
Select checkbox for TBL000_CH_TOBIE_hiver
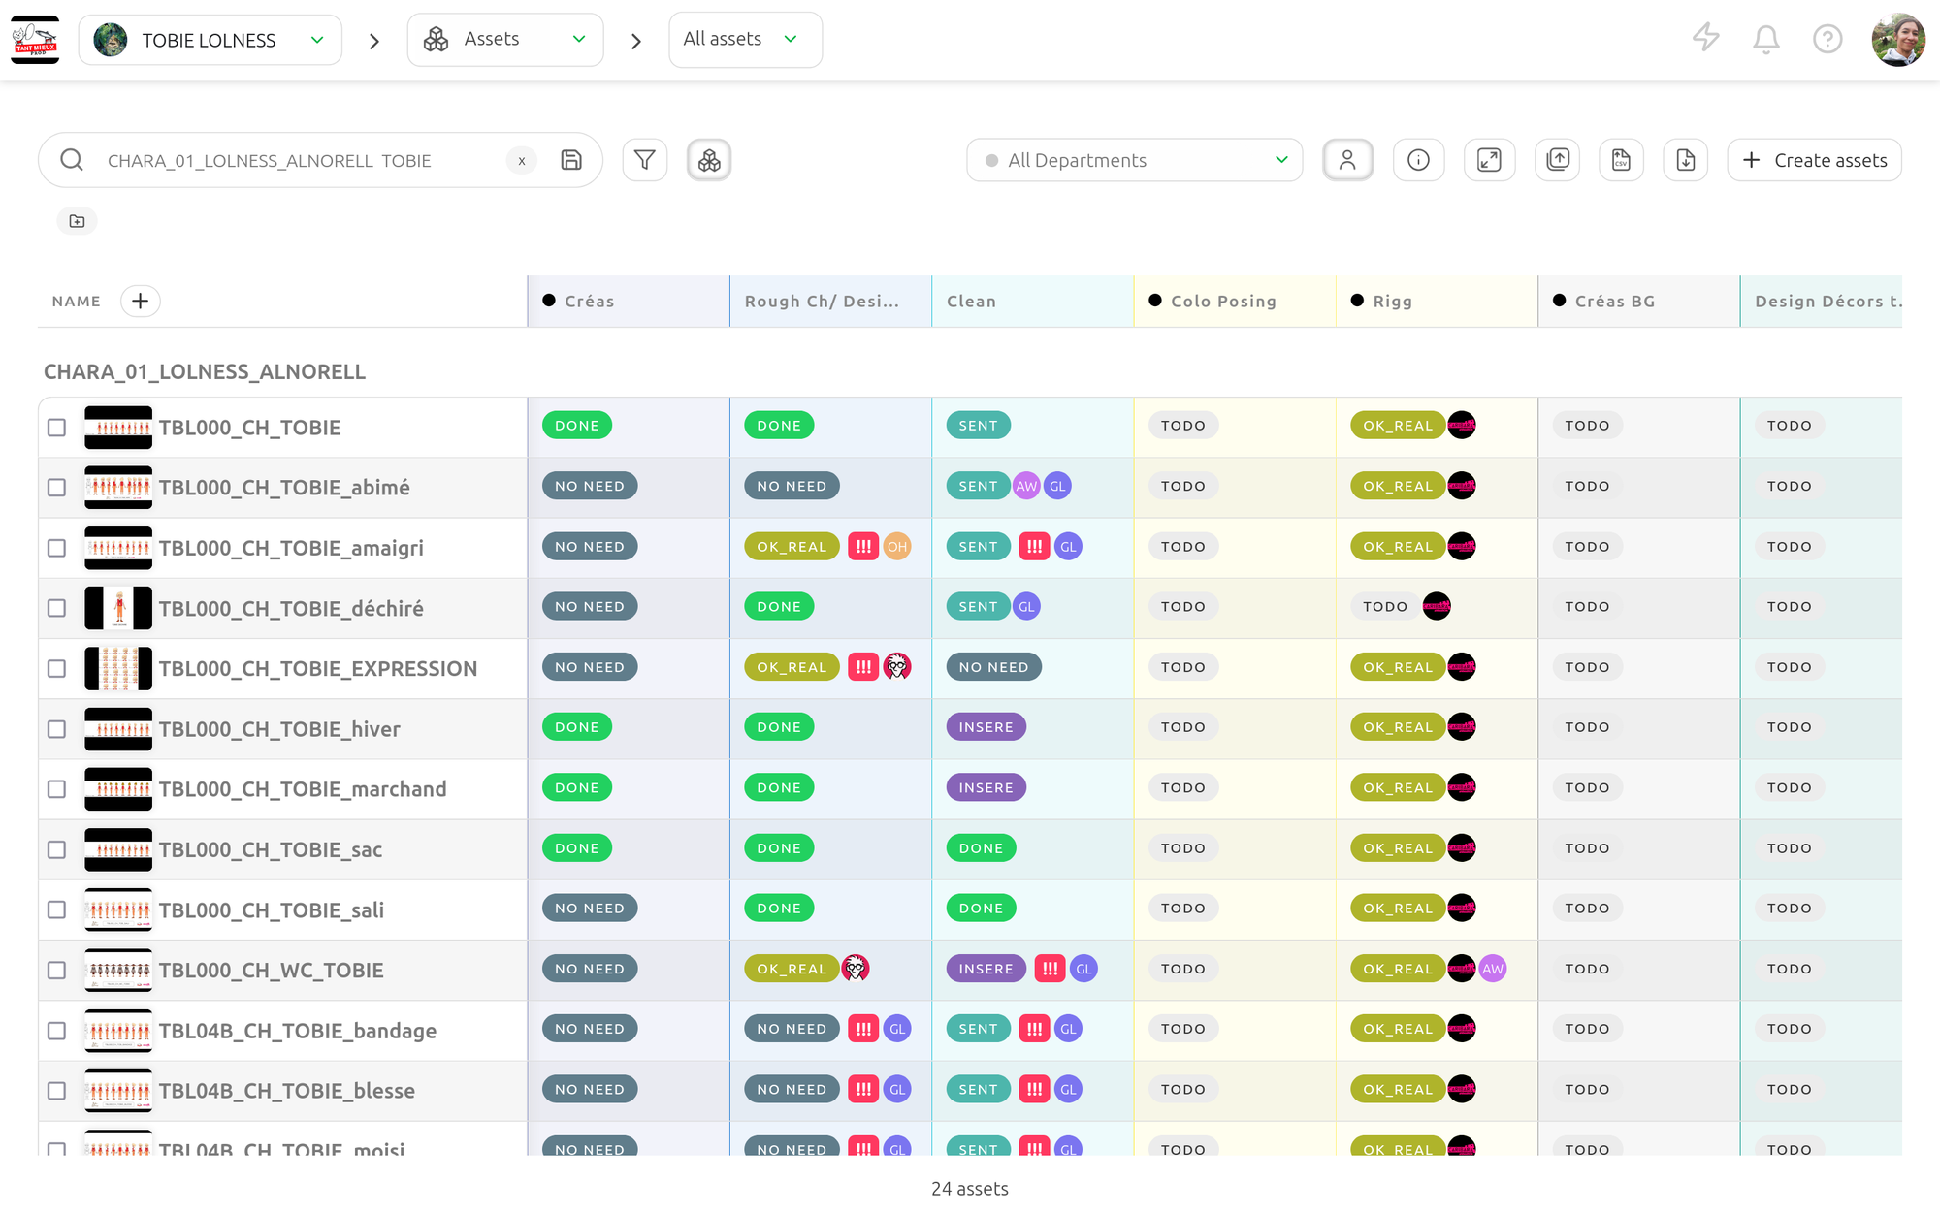pyautogui.click(x=57, y=729)
